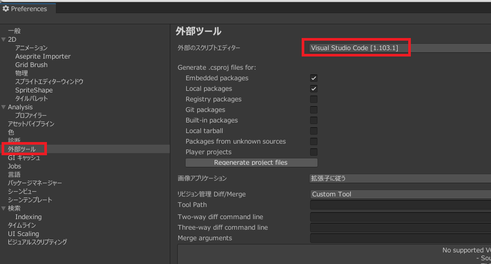Select 診断 settings in sidebar
The width and height of the screenshot is (491, 264).
(14, 140)
